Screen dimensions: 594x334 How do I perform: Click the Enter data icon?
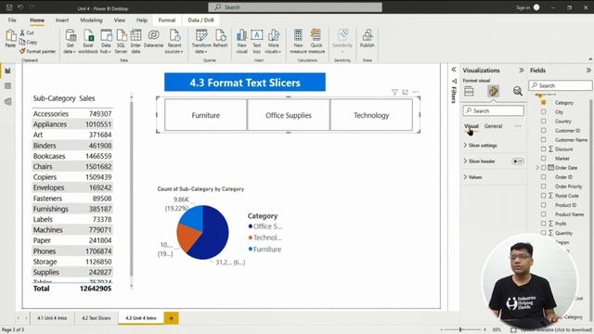[x=136, y=41]
